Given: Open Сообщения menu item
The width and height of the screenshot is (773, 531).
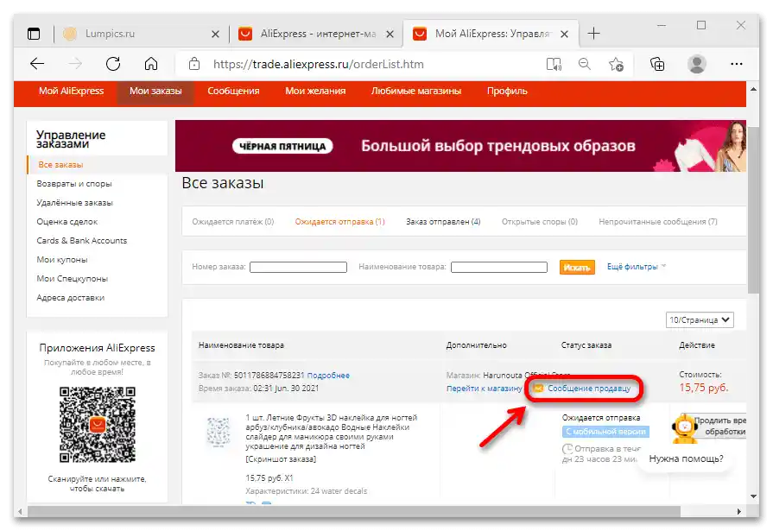Looking at the screenshot, I should click(x=233, y=92).
